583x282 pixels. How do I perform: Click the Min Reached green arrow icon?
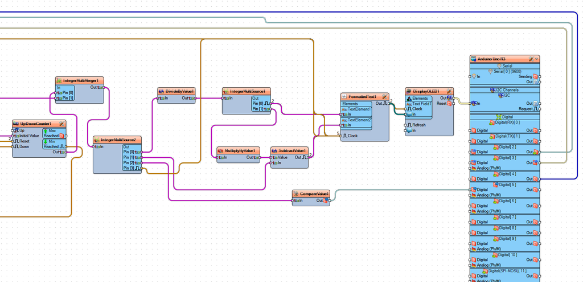[x=46, y=142]
